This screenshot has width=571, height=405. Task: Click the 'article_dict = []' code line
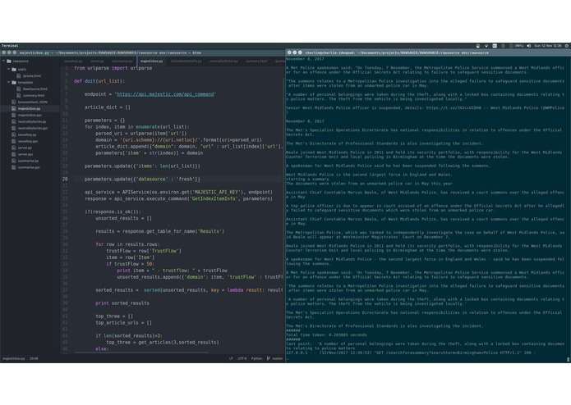(x=107, y=107)
